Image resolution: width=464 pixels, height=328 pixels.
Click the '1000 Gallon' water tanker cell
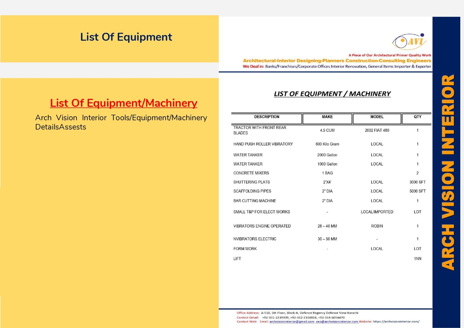pyautogui.click(x=327, y=164)
